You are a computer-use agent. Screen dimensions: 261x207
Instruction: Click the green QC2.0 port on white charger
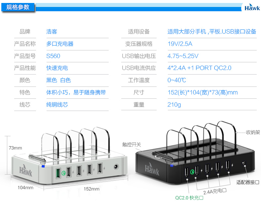[58, 173]
